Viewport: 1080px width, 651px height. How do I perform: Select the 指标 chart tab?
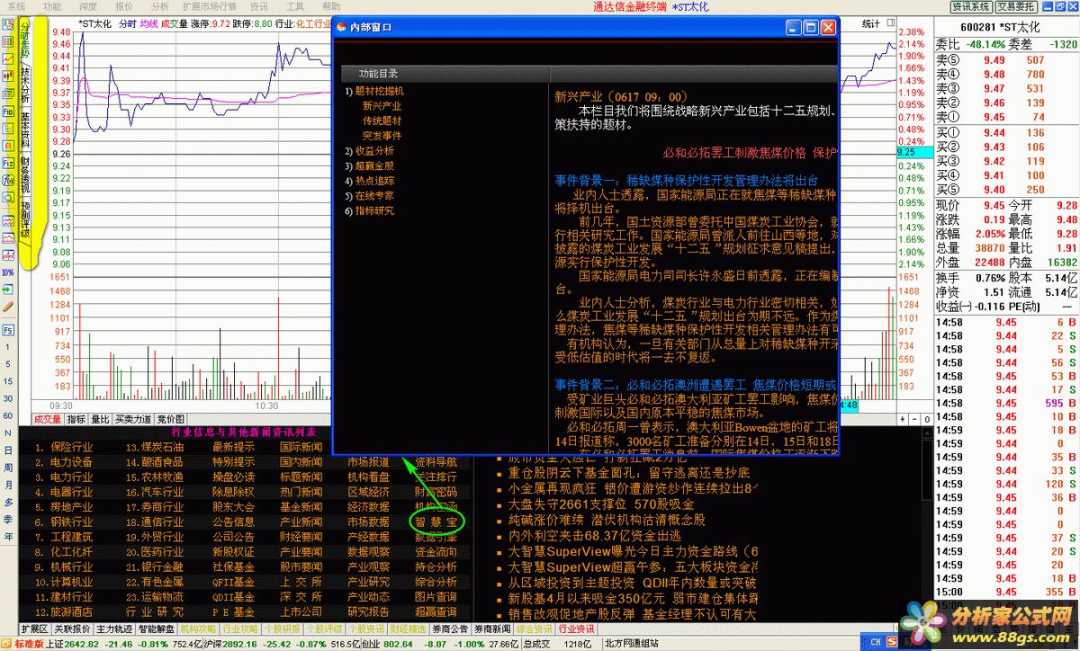click(76, 419)
